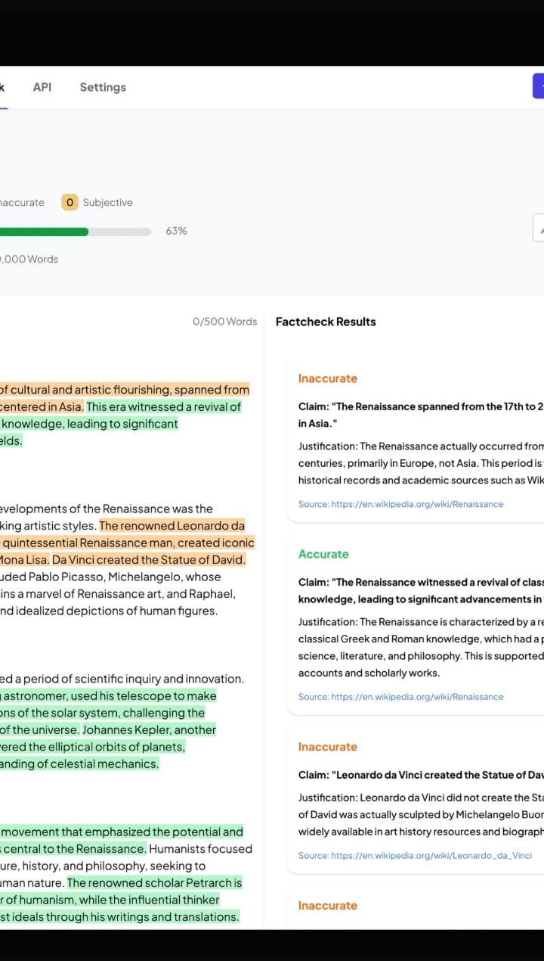Click the last Inaccurate label at bottom
544x961 pixels.
(x=327, y=906)
